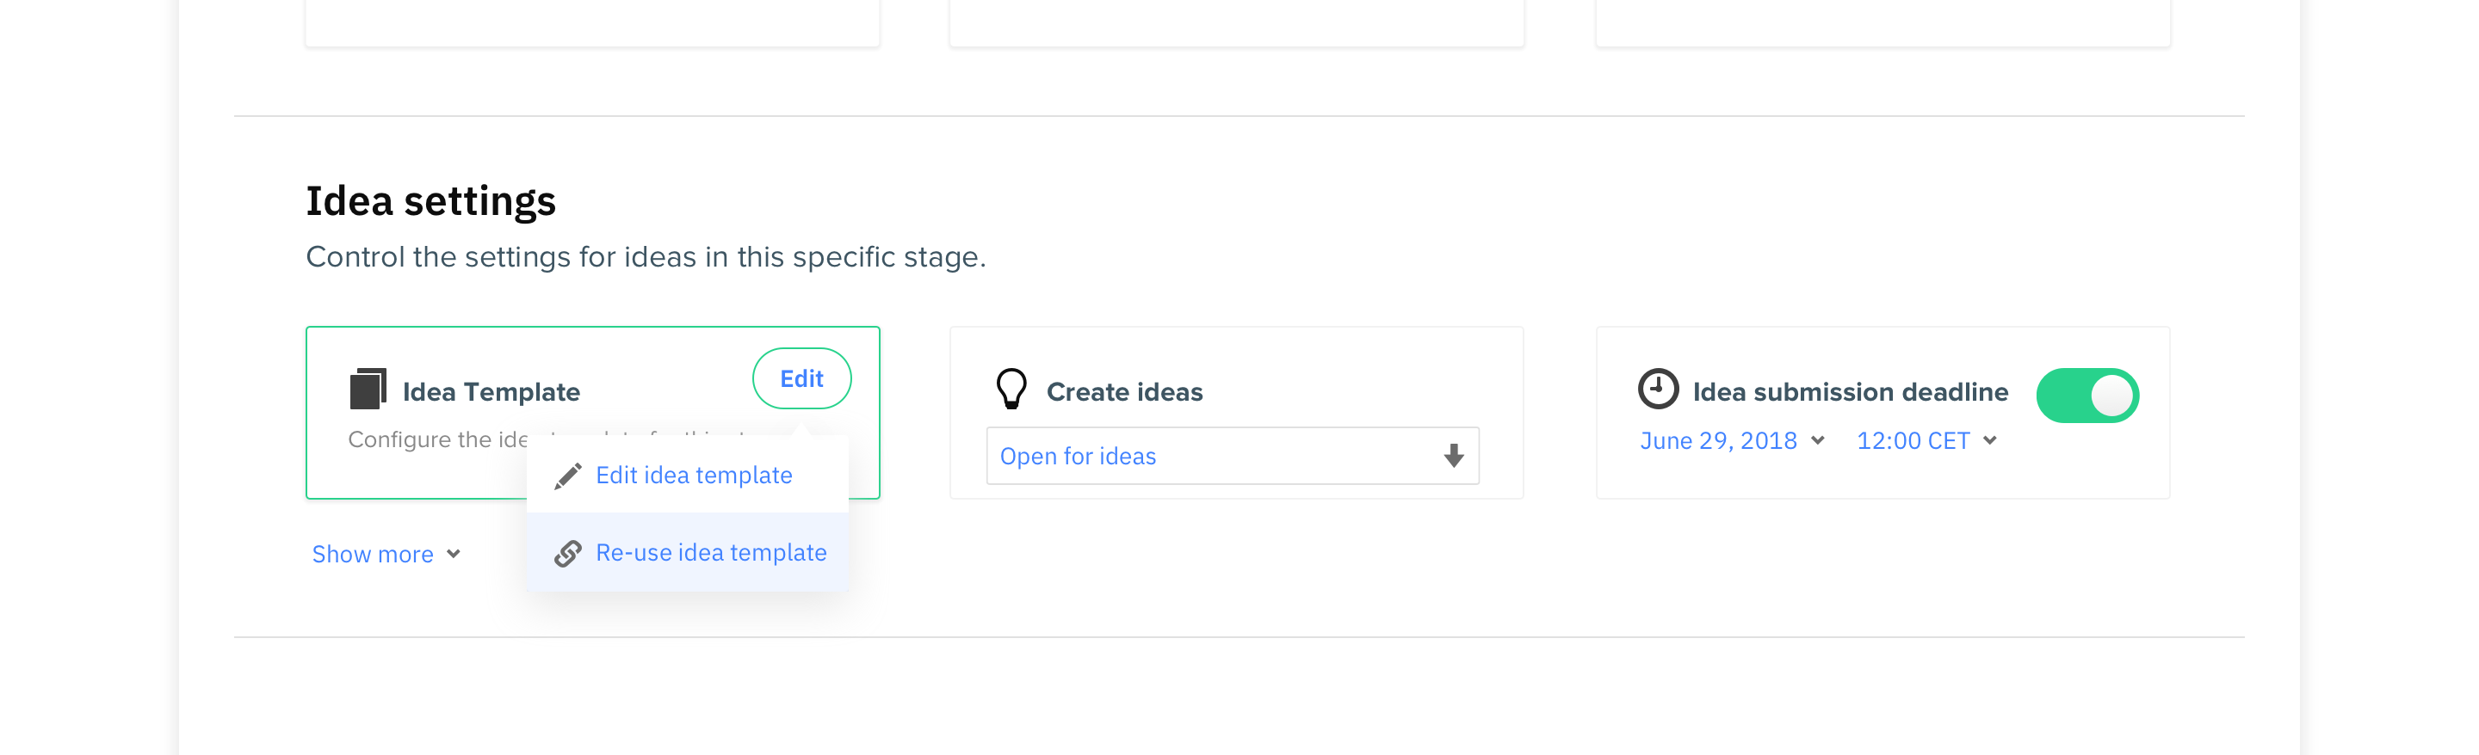Click the Edit button on Idea Template
This screenshot has width=2479, height=755.
point(801,378)
